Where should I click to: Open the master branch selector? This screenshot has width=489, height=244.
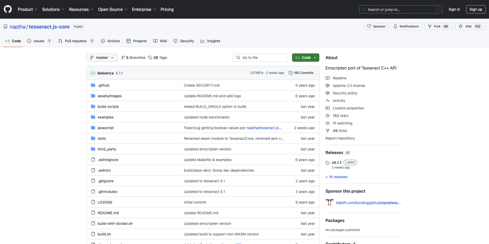(101, 57)
